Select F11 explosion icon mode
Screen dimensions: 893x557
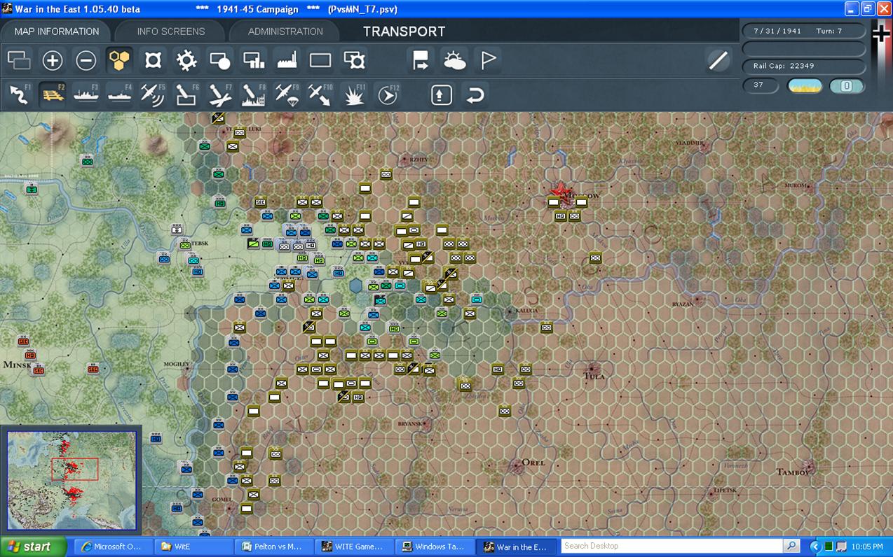click(354, 94)
